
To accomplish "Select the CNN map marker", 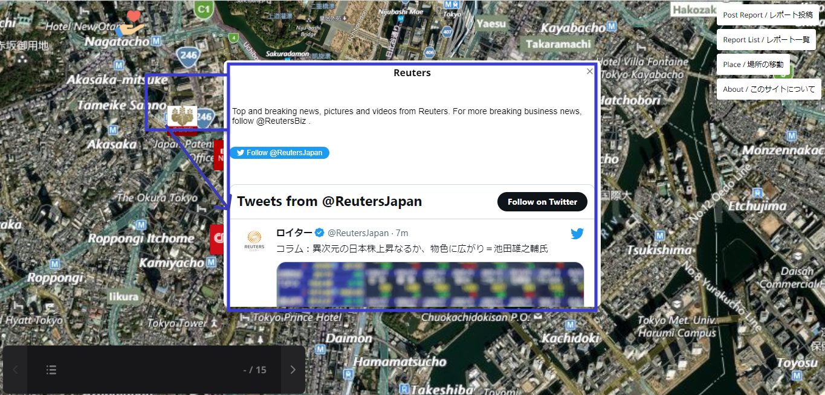I will coord(218,239).
